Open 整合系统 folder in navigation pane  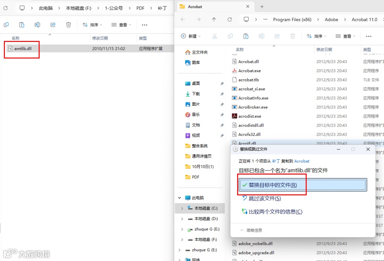[x=196, y=146]
